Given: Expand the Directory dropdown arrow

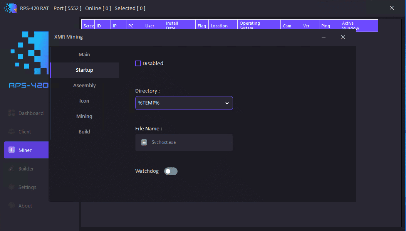Looking at the screenshot, I should 227,103.
